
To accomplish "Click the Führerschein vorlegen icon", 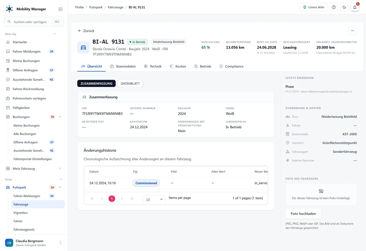I will (x=8, y=98).
